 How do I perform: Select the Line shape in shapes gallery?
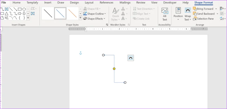tap(11, 9)
